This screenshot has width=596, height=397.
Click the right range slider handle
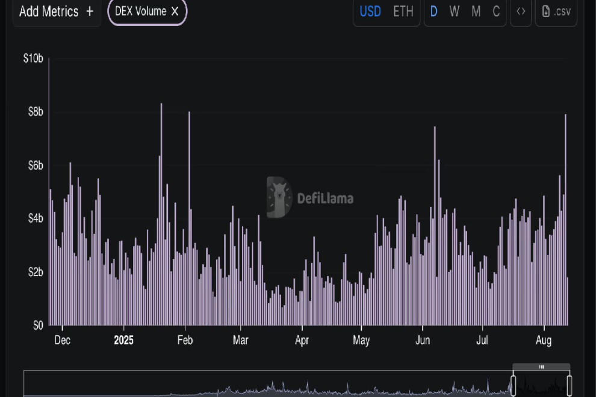pos(570,384)
